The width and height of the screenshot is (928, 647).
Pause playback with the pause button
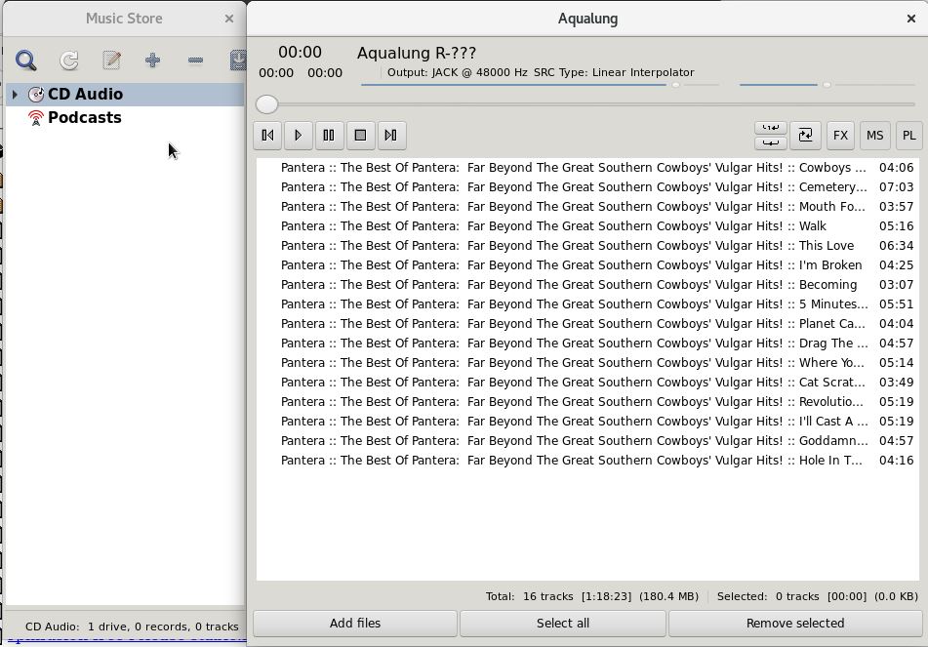tap(329, 136)
